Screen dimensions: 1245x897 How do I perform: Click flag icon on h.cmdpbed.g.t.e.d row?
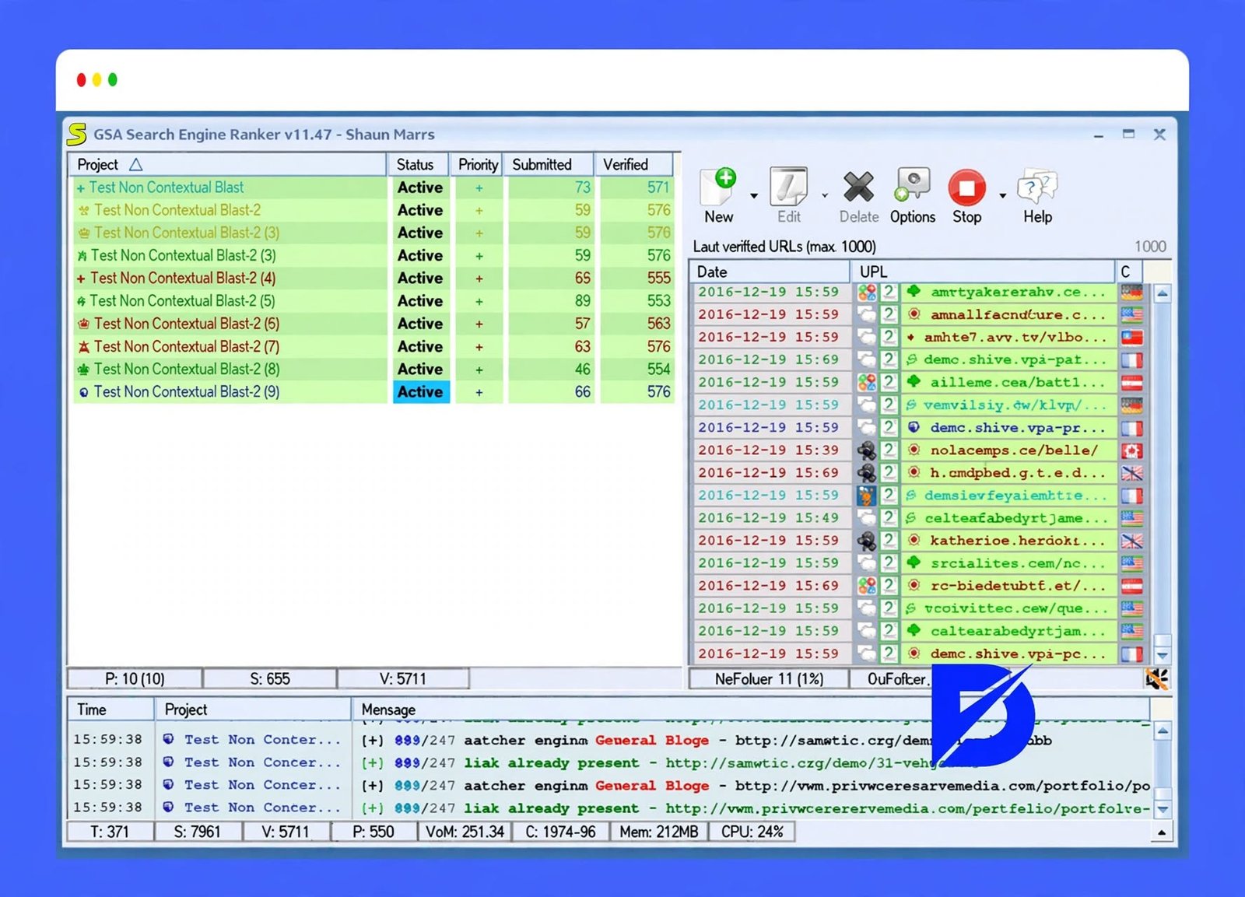pos(1131,472)
